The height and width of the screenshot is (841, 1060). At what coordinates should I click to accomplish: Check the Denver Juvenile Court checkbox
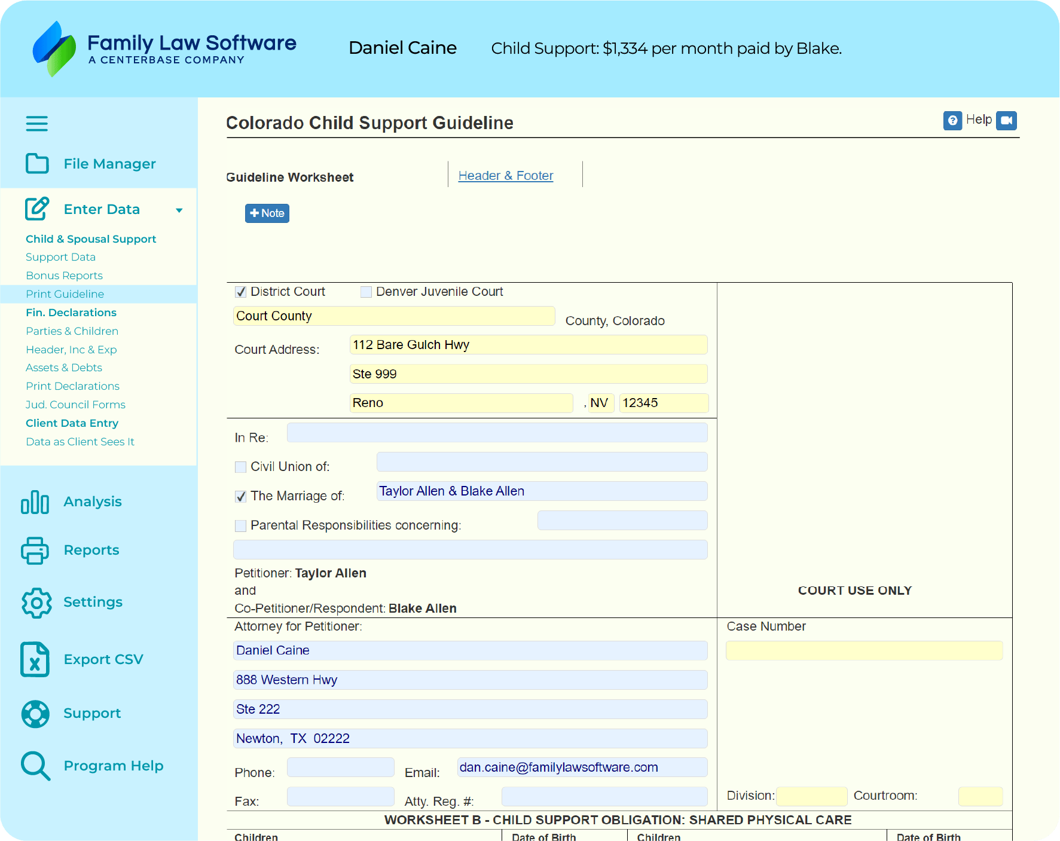(x=366, y=292)
